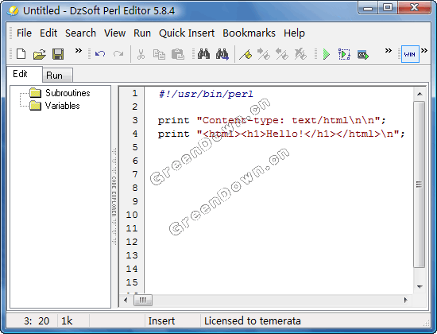Close the DzSoft Perl Editor window

pyautogui.click(x=415, y=8)
